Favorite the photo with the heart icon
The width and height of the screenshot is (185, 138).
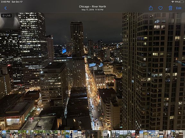point(161,8)
